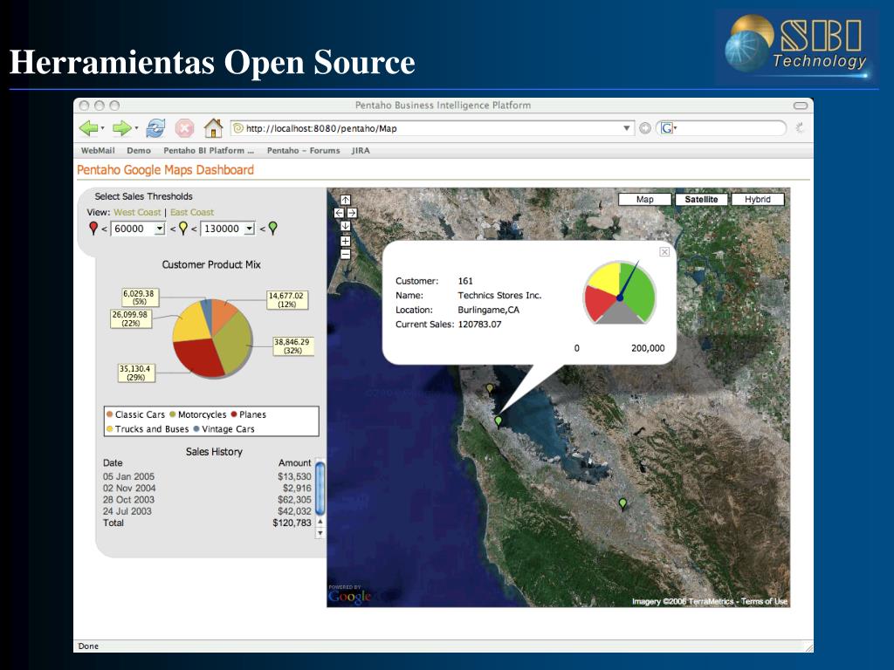Screen dimensions: 894x670
Task: Click the Sales History scroll down arrow
Action: (320, 533)
